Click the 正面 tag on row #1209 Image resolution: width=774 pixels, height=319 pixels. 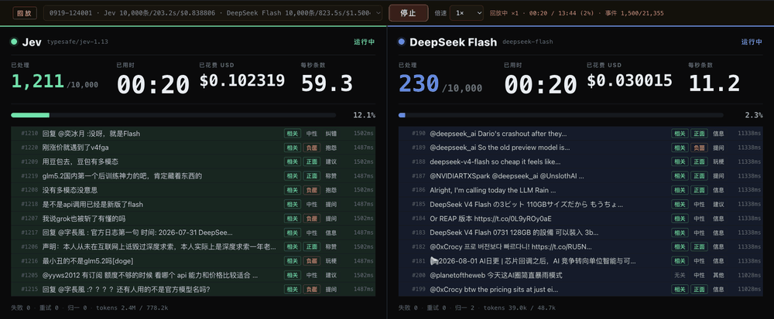(311, 162)
